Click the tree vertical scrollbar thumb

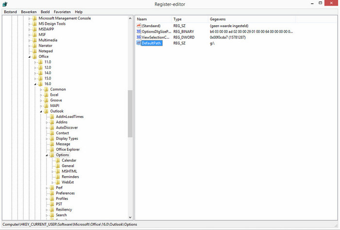pyautogui.click(x=130, y=114)
